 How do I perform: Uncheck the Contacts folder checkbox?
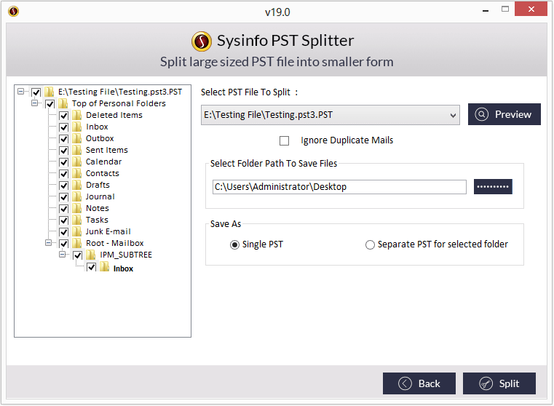63,174
